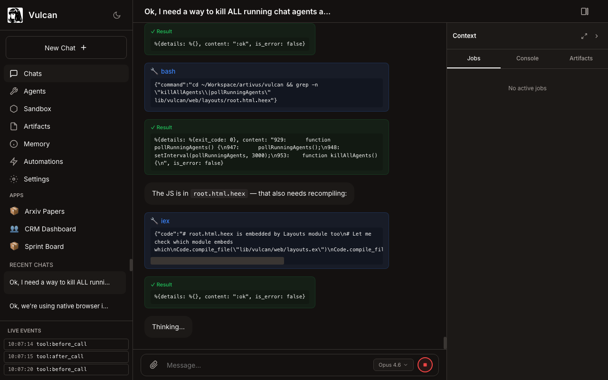The width and height of the screenshot is (608, 380).
Task: Open the Memory page
Action: [37, 144]
